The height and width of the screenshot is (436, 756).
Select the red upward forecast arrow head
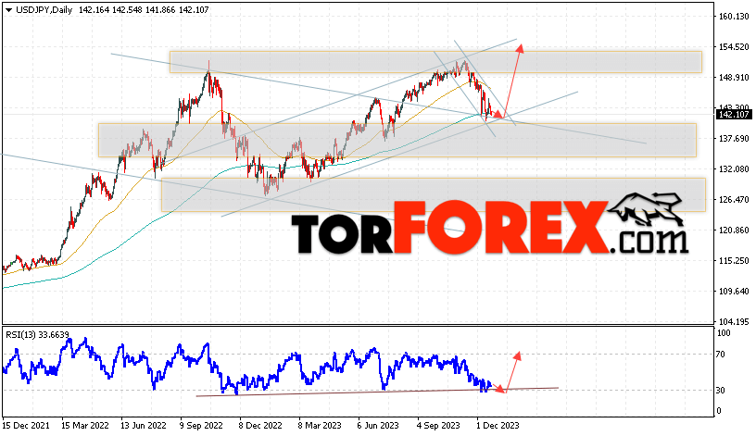click(520, 48)
